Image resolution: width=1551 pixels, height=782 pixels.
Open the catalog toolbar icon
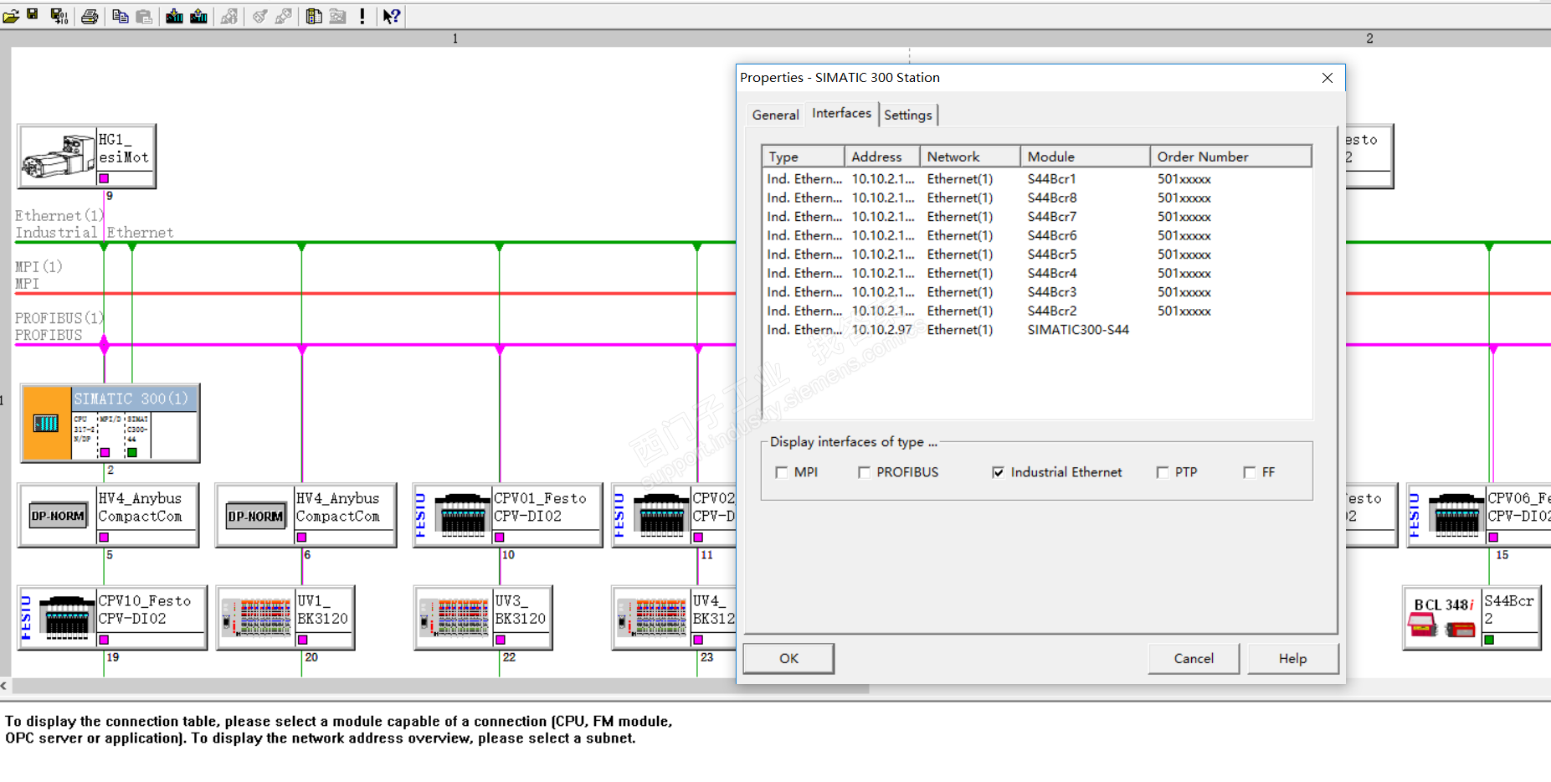tap(314, 16)
